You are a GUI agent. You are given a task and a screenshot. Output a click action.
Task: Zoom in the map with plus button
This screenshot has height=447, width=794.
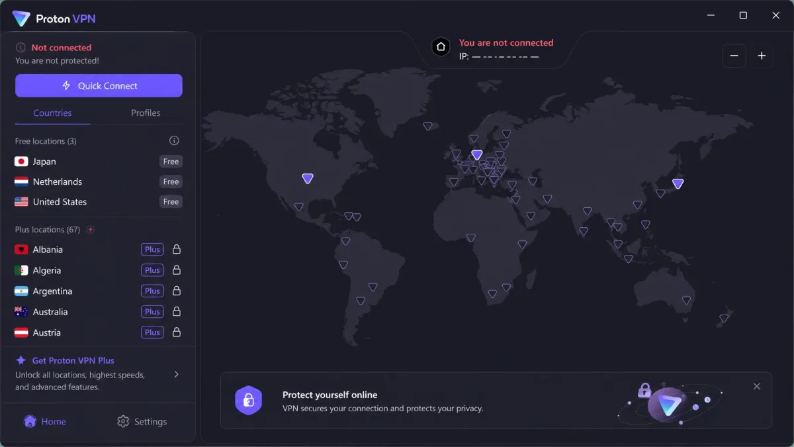762,56
